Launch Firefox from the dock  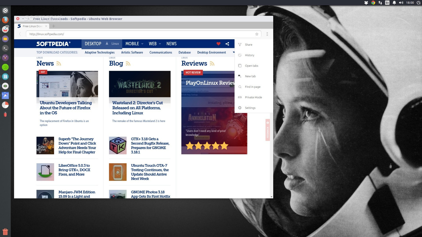coord(5,20)
